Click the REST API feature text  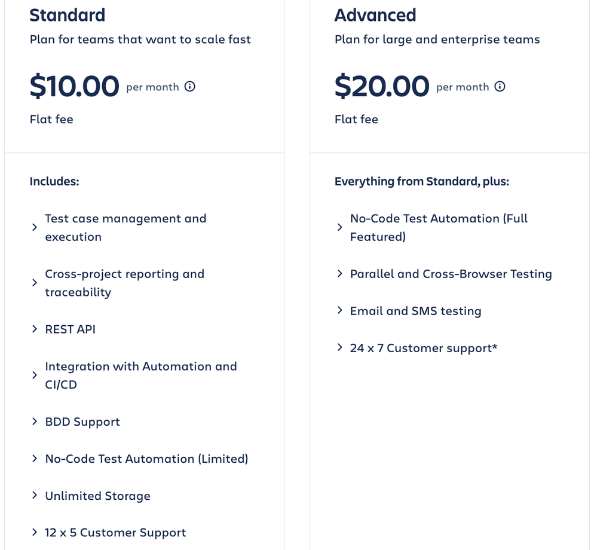70,329
